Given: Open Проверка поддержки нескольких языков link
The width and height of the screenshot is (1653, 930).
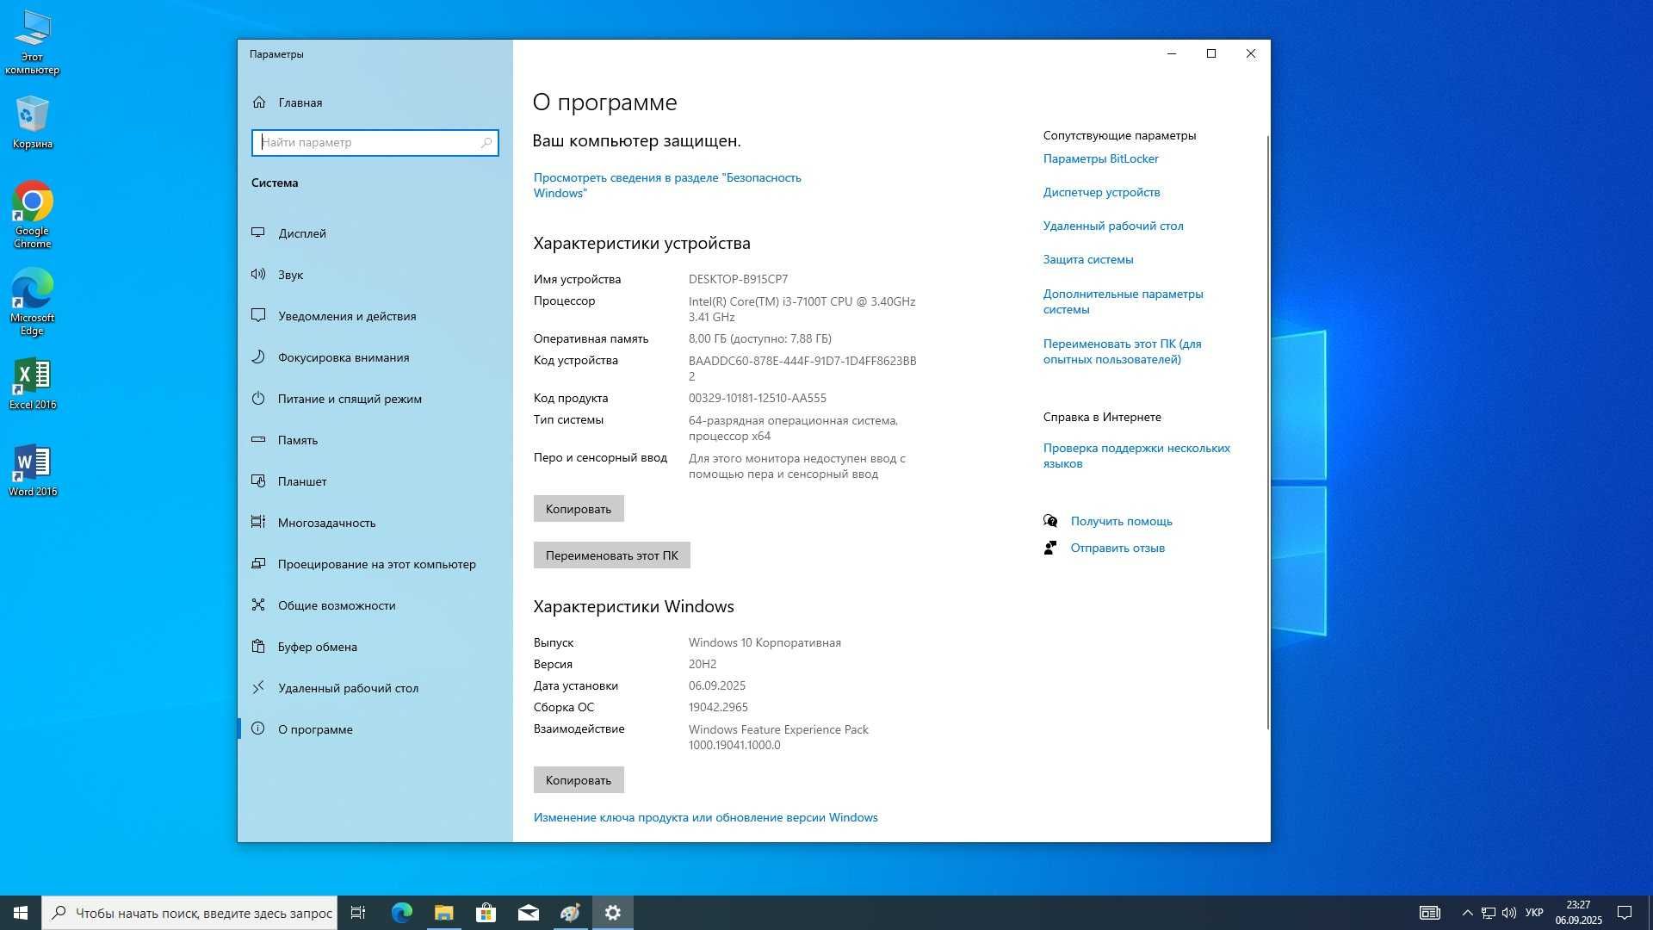Looking at the screenshot, I should coord(1136,456).
